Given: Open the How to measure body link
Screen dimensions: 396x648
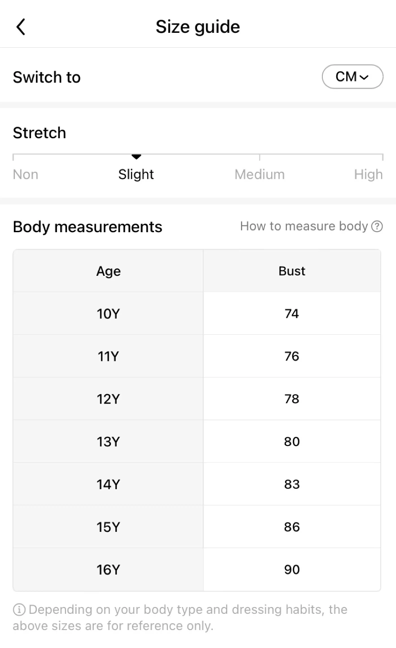Looking at the screenshot, I should 304,226.
